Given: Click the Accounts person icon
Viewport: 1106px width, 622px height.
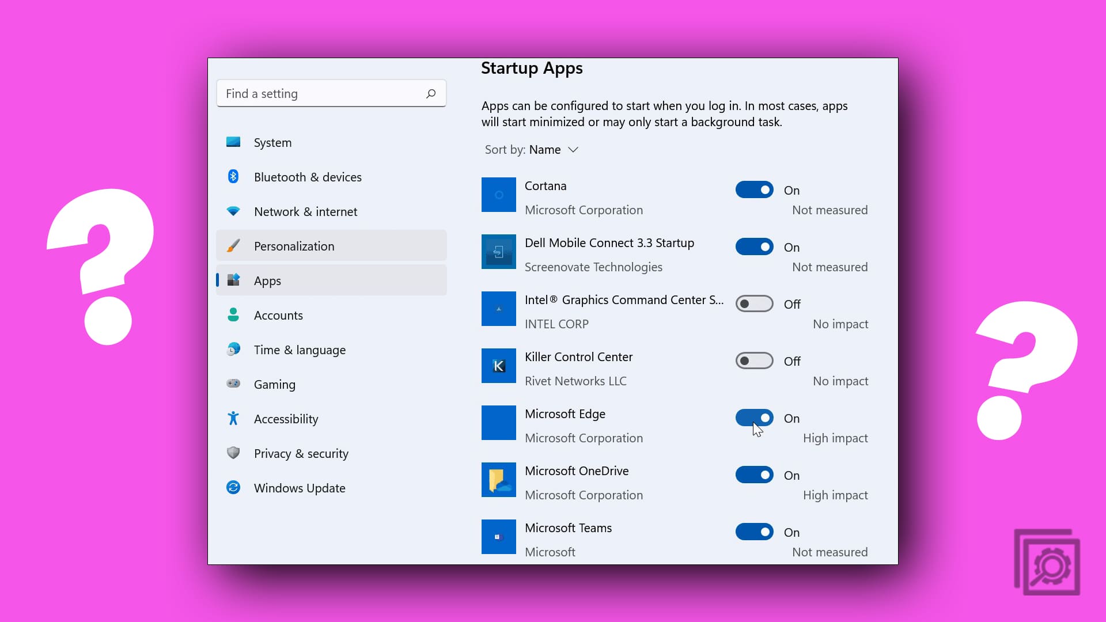Looking at the screenshot, I should pyautogui.click(x=233, y=315).
